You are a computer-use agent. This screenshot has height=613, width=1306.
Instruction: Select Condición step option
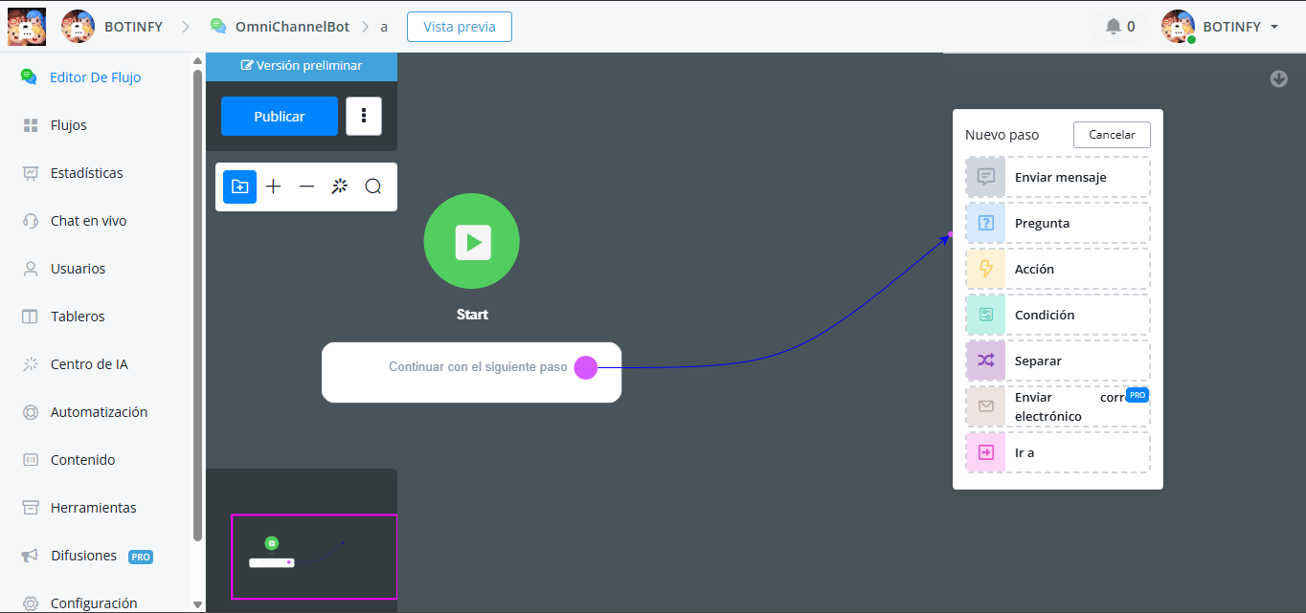coord(1058,315)
